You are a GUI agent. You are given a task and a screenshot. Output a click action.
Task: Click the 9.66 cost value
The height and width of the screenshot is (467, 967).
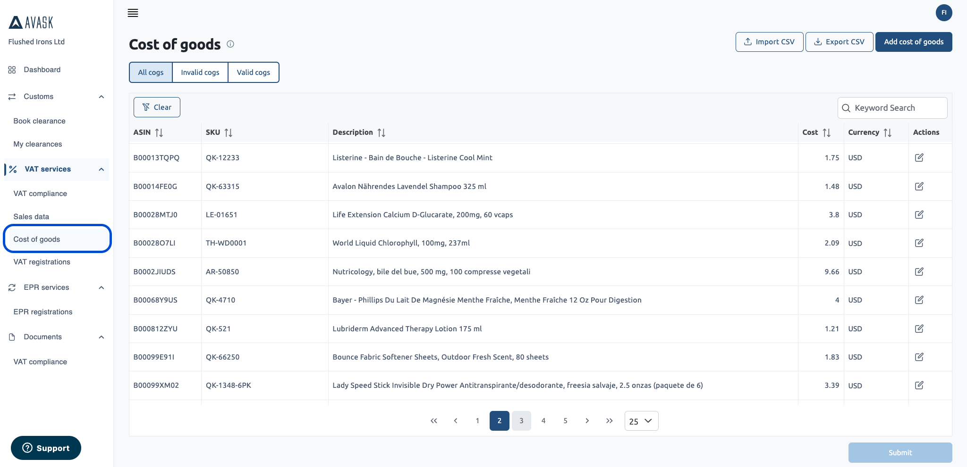click(832, 272)
